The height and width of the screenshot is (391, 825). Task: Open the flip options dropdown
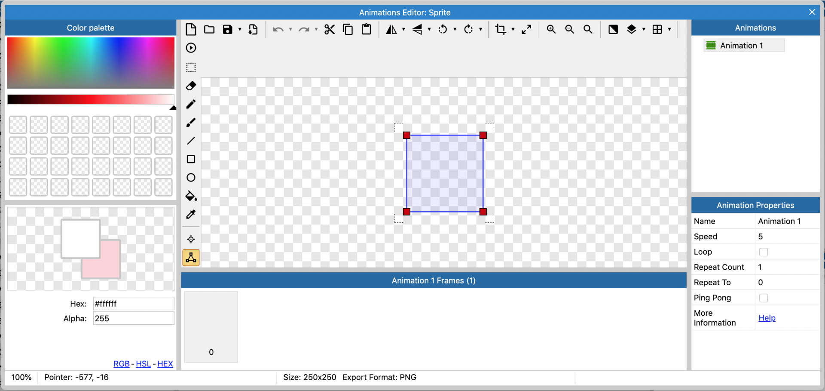(x=429, y=29)
